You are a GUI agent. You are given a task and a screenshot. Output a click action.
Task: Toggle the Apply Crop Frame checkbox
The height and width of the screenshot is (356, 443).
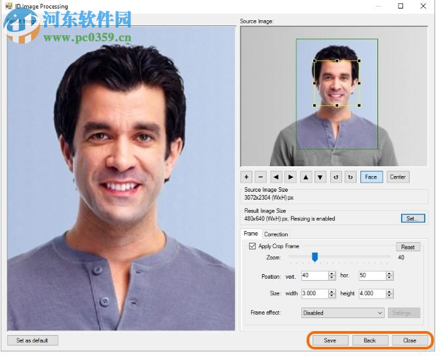(252, 246)
